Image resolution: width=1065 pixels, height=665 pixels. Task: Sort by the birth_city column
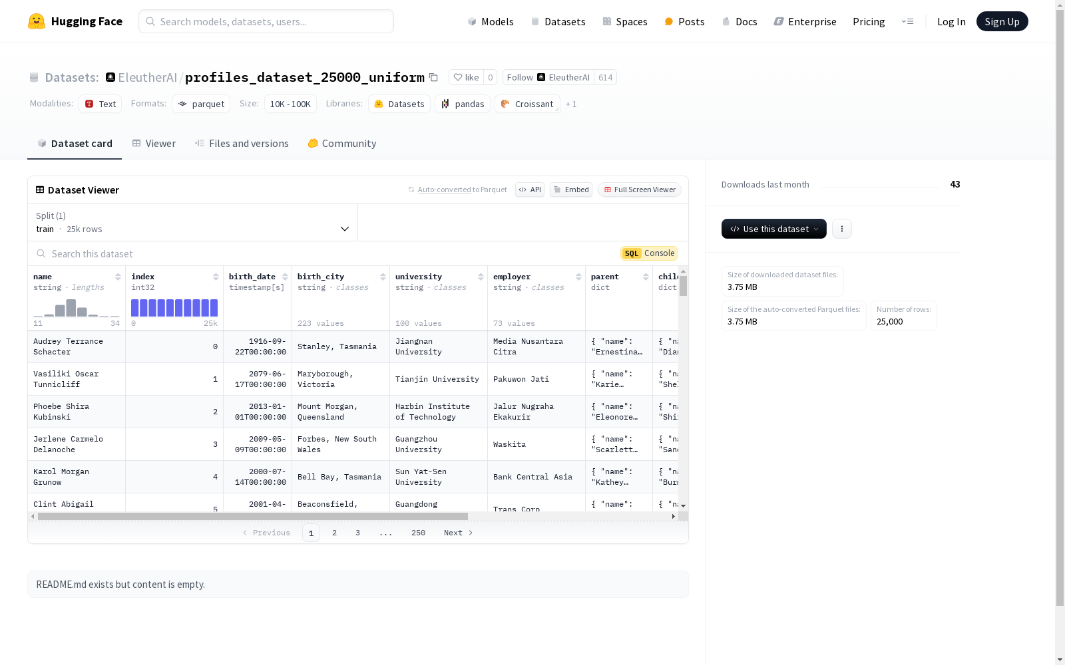click(383, 277)
